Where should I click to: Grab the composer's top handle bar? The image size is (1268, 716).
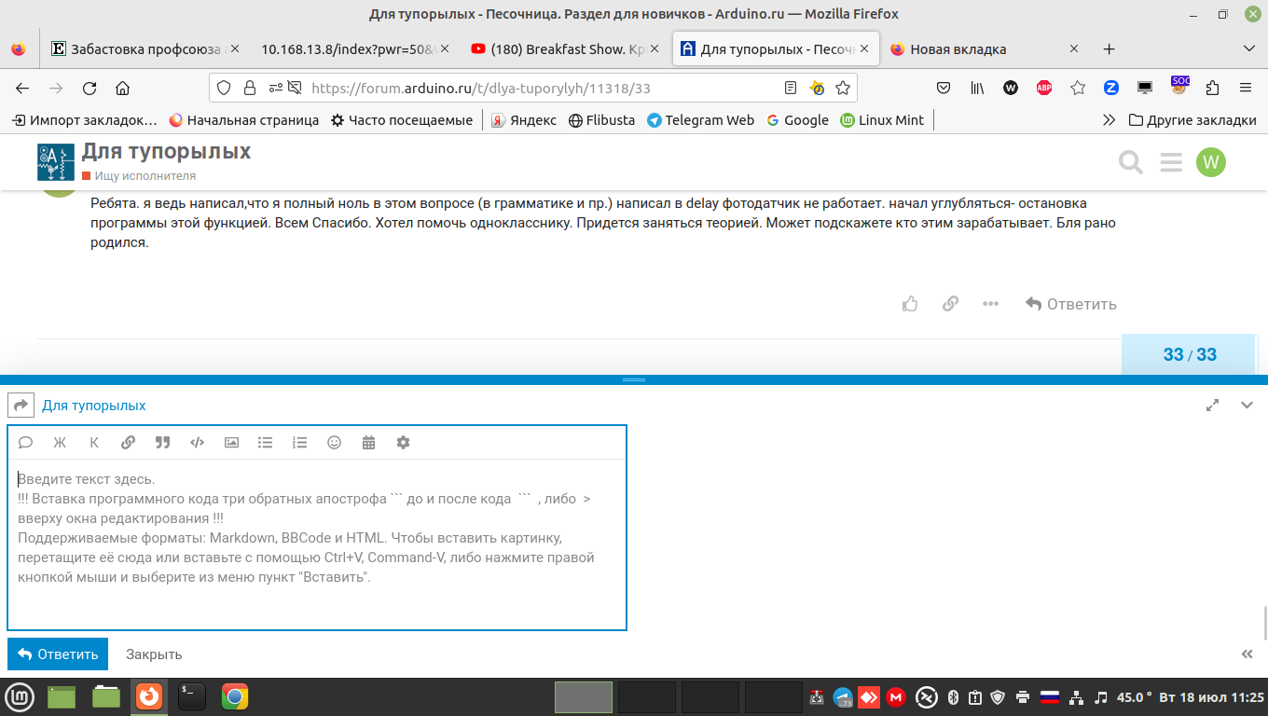point(634,380)
